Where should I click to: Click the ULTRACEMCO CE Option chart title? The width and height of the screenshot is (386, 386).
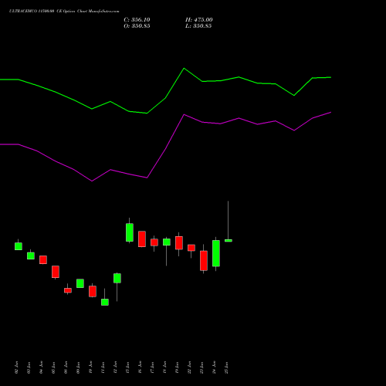click(64, 12)
